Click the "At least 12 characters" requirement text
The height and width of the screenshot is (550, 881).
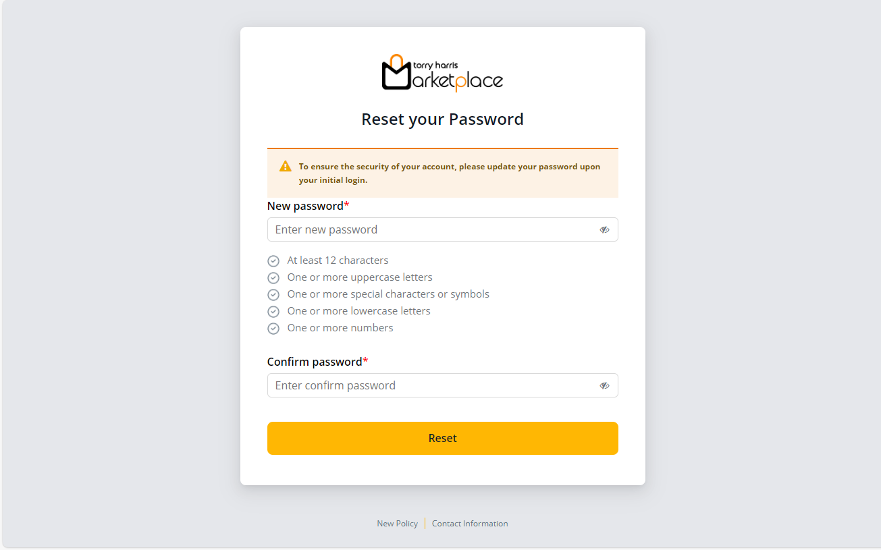coord(338,260)
